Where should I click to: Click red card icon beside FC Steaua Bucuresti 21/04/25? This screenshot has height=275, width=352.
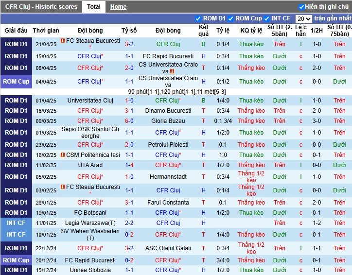(63, 41)
